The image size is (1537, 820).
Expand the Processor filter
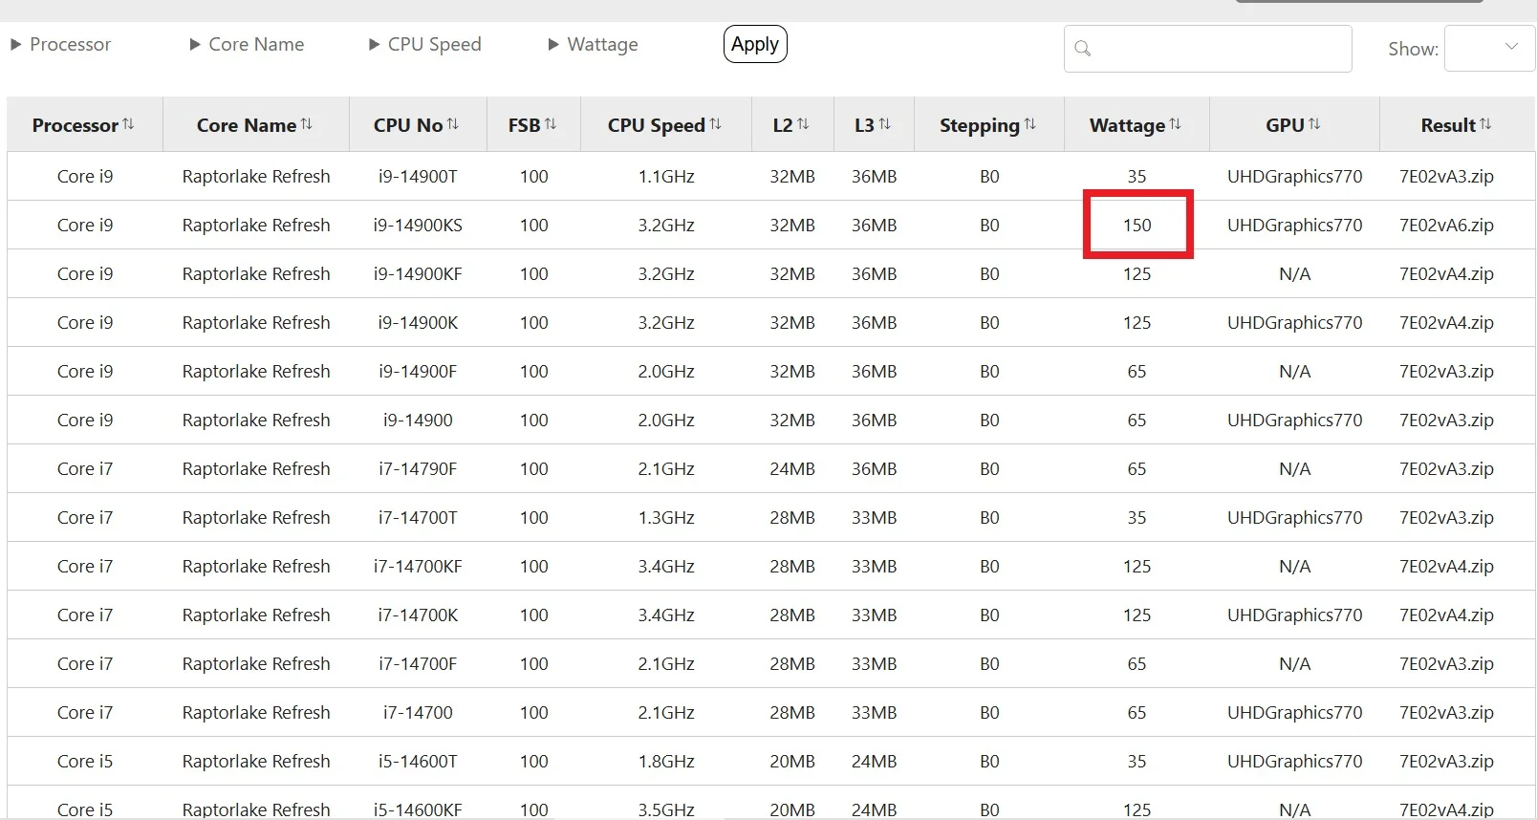tap(60, 45)
